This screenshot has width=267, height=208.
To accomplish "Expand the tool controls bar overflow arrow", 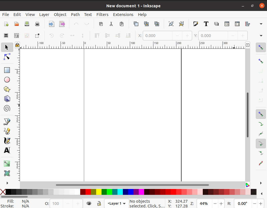I will (261, 36).
